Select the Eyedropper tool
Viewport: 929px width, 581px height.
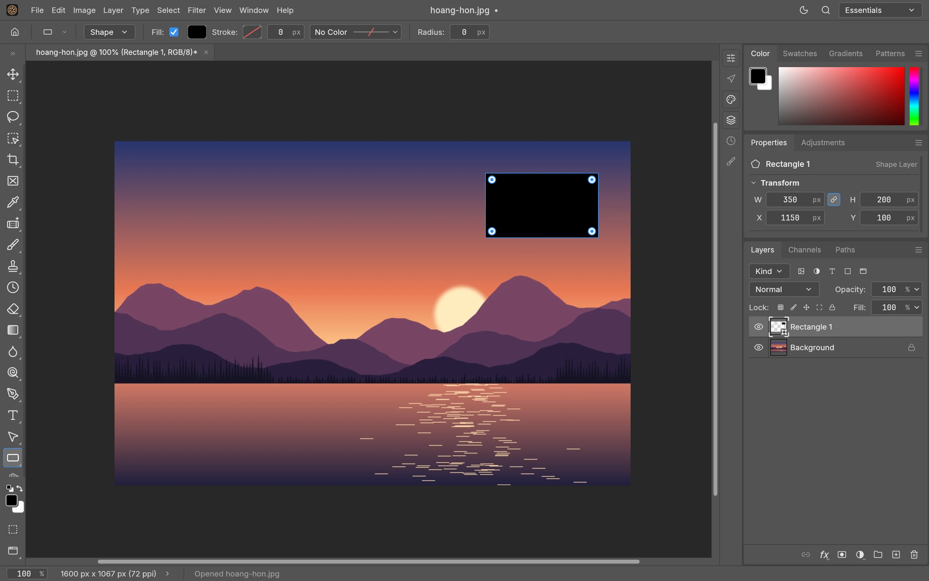point(13,202)
